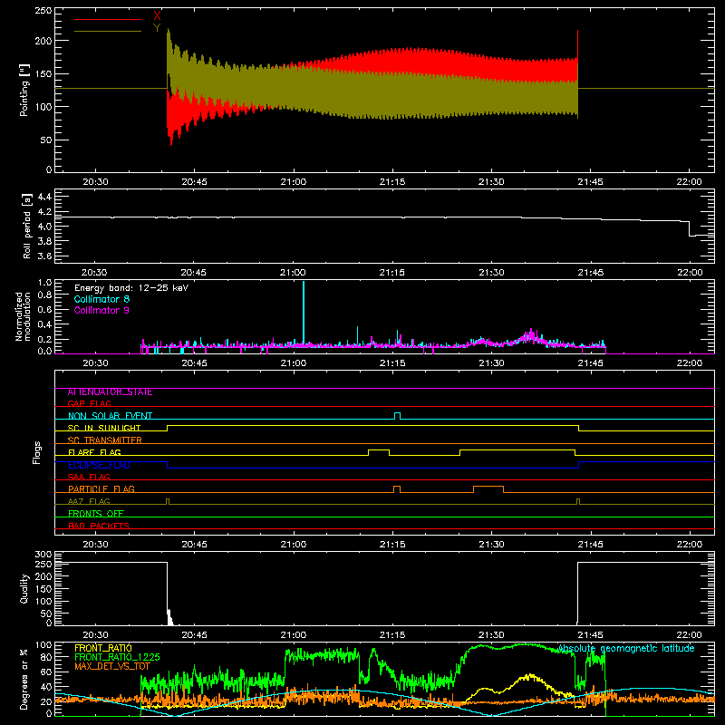
Task: Select the green FRONTS_OFF label
Action: [96, 514]
